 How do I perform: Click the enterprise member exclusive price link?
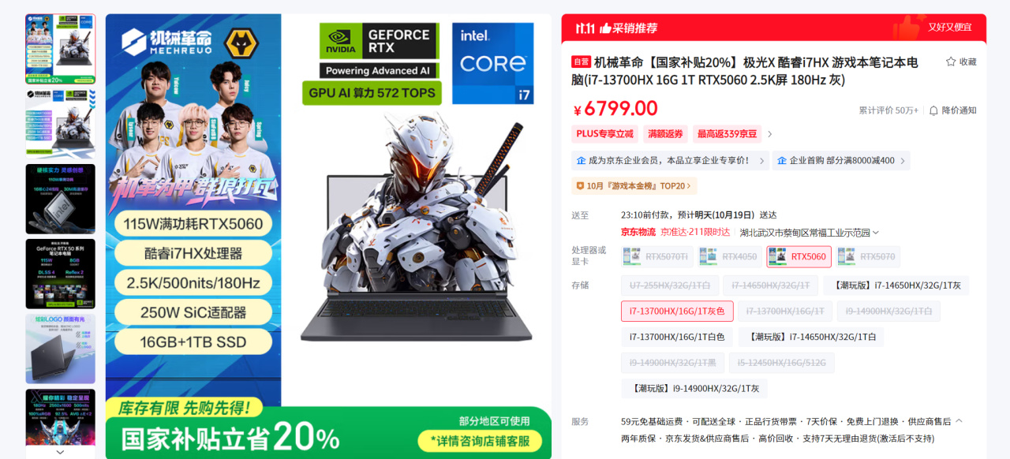(670, 161)
